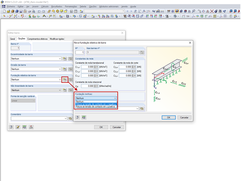The height and width of the screenshot is (181, 241).
Task: Create new elastic foundation icon
Action: [x=65, y=80]
